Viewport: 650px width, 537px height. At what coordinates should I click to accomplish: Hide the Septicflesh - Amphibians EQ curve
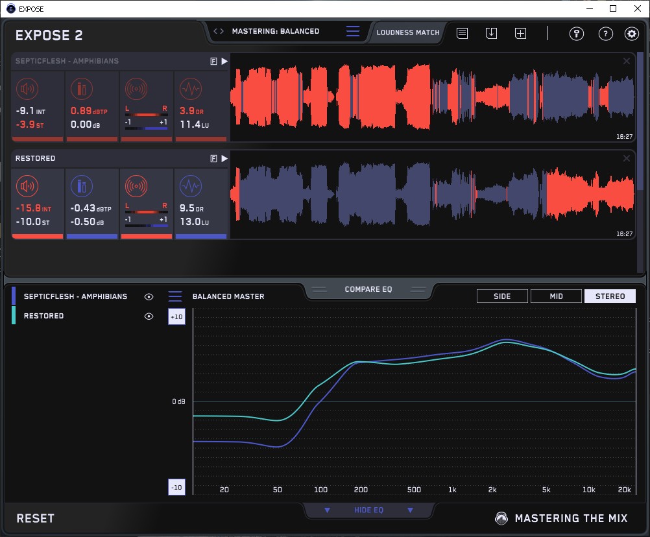[x=149, y=296]
